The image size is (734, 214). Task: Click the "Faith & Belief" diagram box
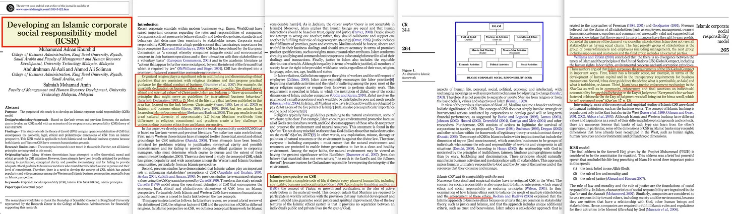coord(468,38)
